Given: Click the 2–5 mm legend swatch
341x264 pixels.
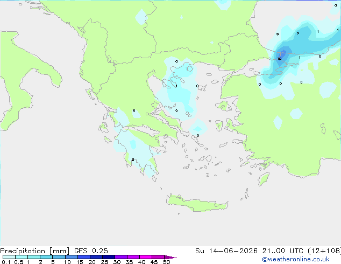Looking at the screenshot, I should (46, 257).
